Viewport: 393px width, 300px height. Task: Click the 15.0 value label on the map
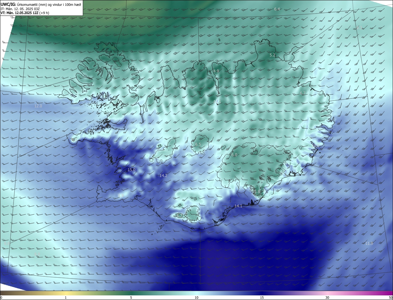[131, 170]
